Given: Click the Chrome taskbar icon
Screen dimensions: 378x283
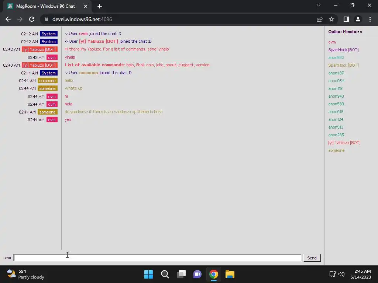Looking at the screenshot, I should [x=214, y=274].
